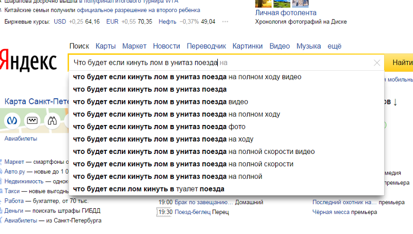The width and height of the screenshot is (413, 234).
Task: Open the Видео tab
Action: [280, 46]
